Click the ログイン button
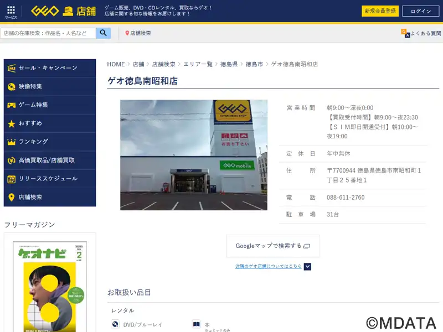443x332 pixels. 420,11
